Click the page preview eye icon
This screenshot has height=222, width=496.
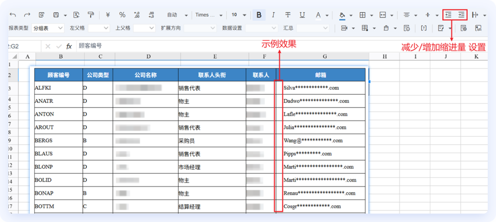click(x=464, y=28)
